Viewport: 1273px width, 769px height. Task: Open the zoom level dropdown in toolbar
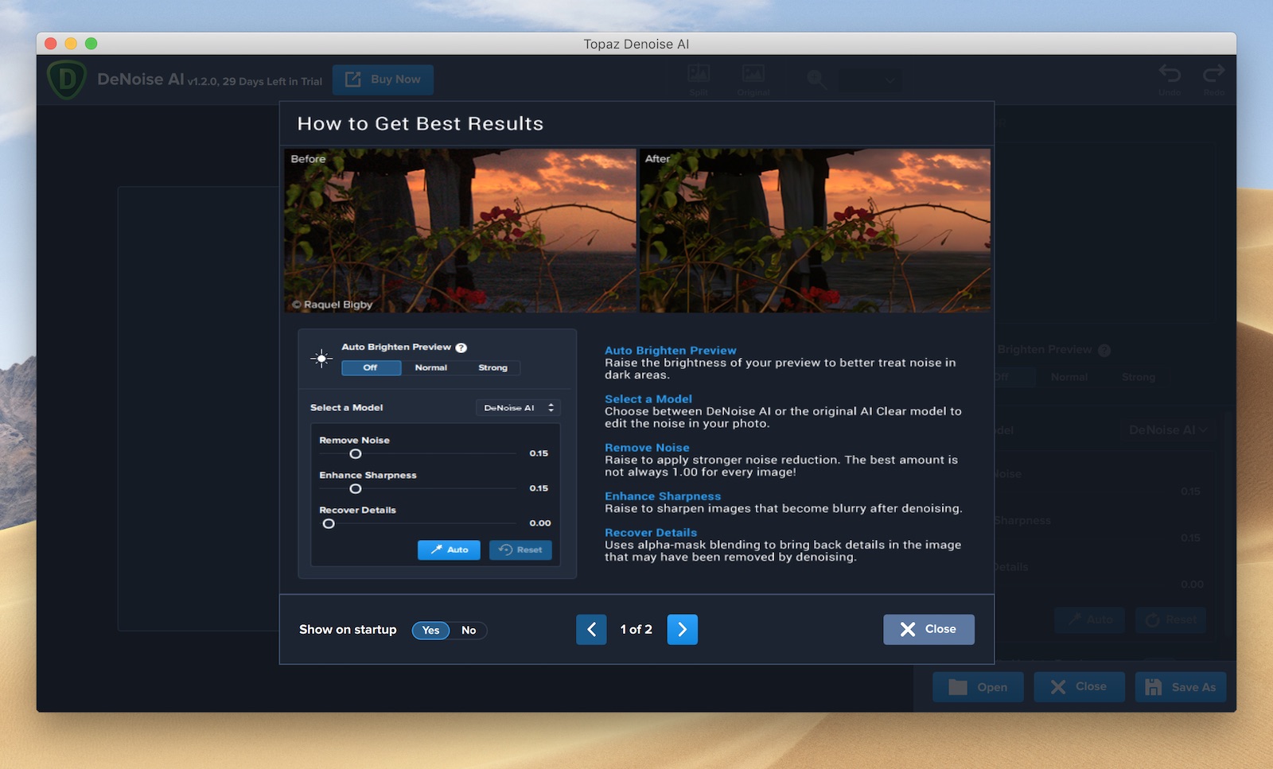pos(869,80)
